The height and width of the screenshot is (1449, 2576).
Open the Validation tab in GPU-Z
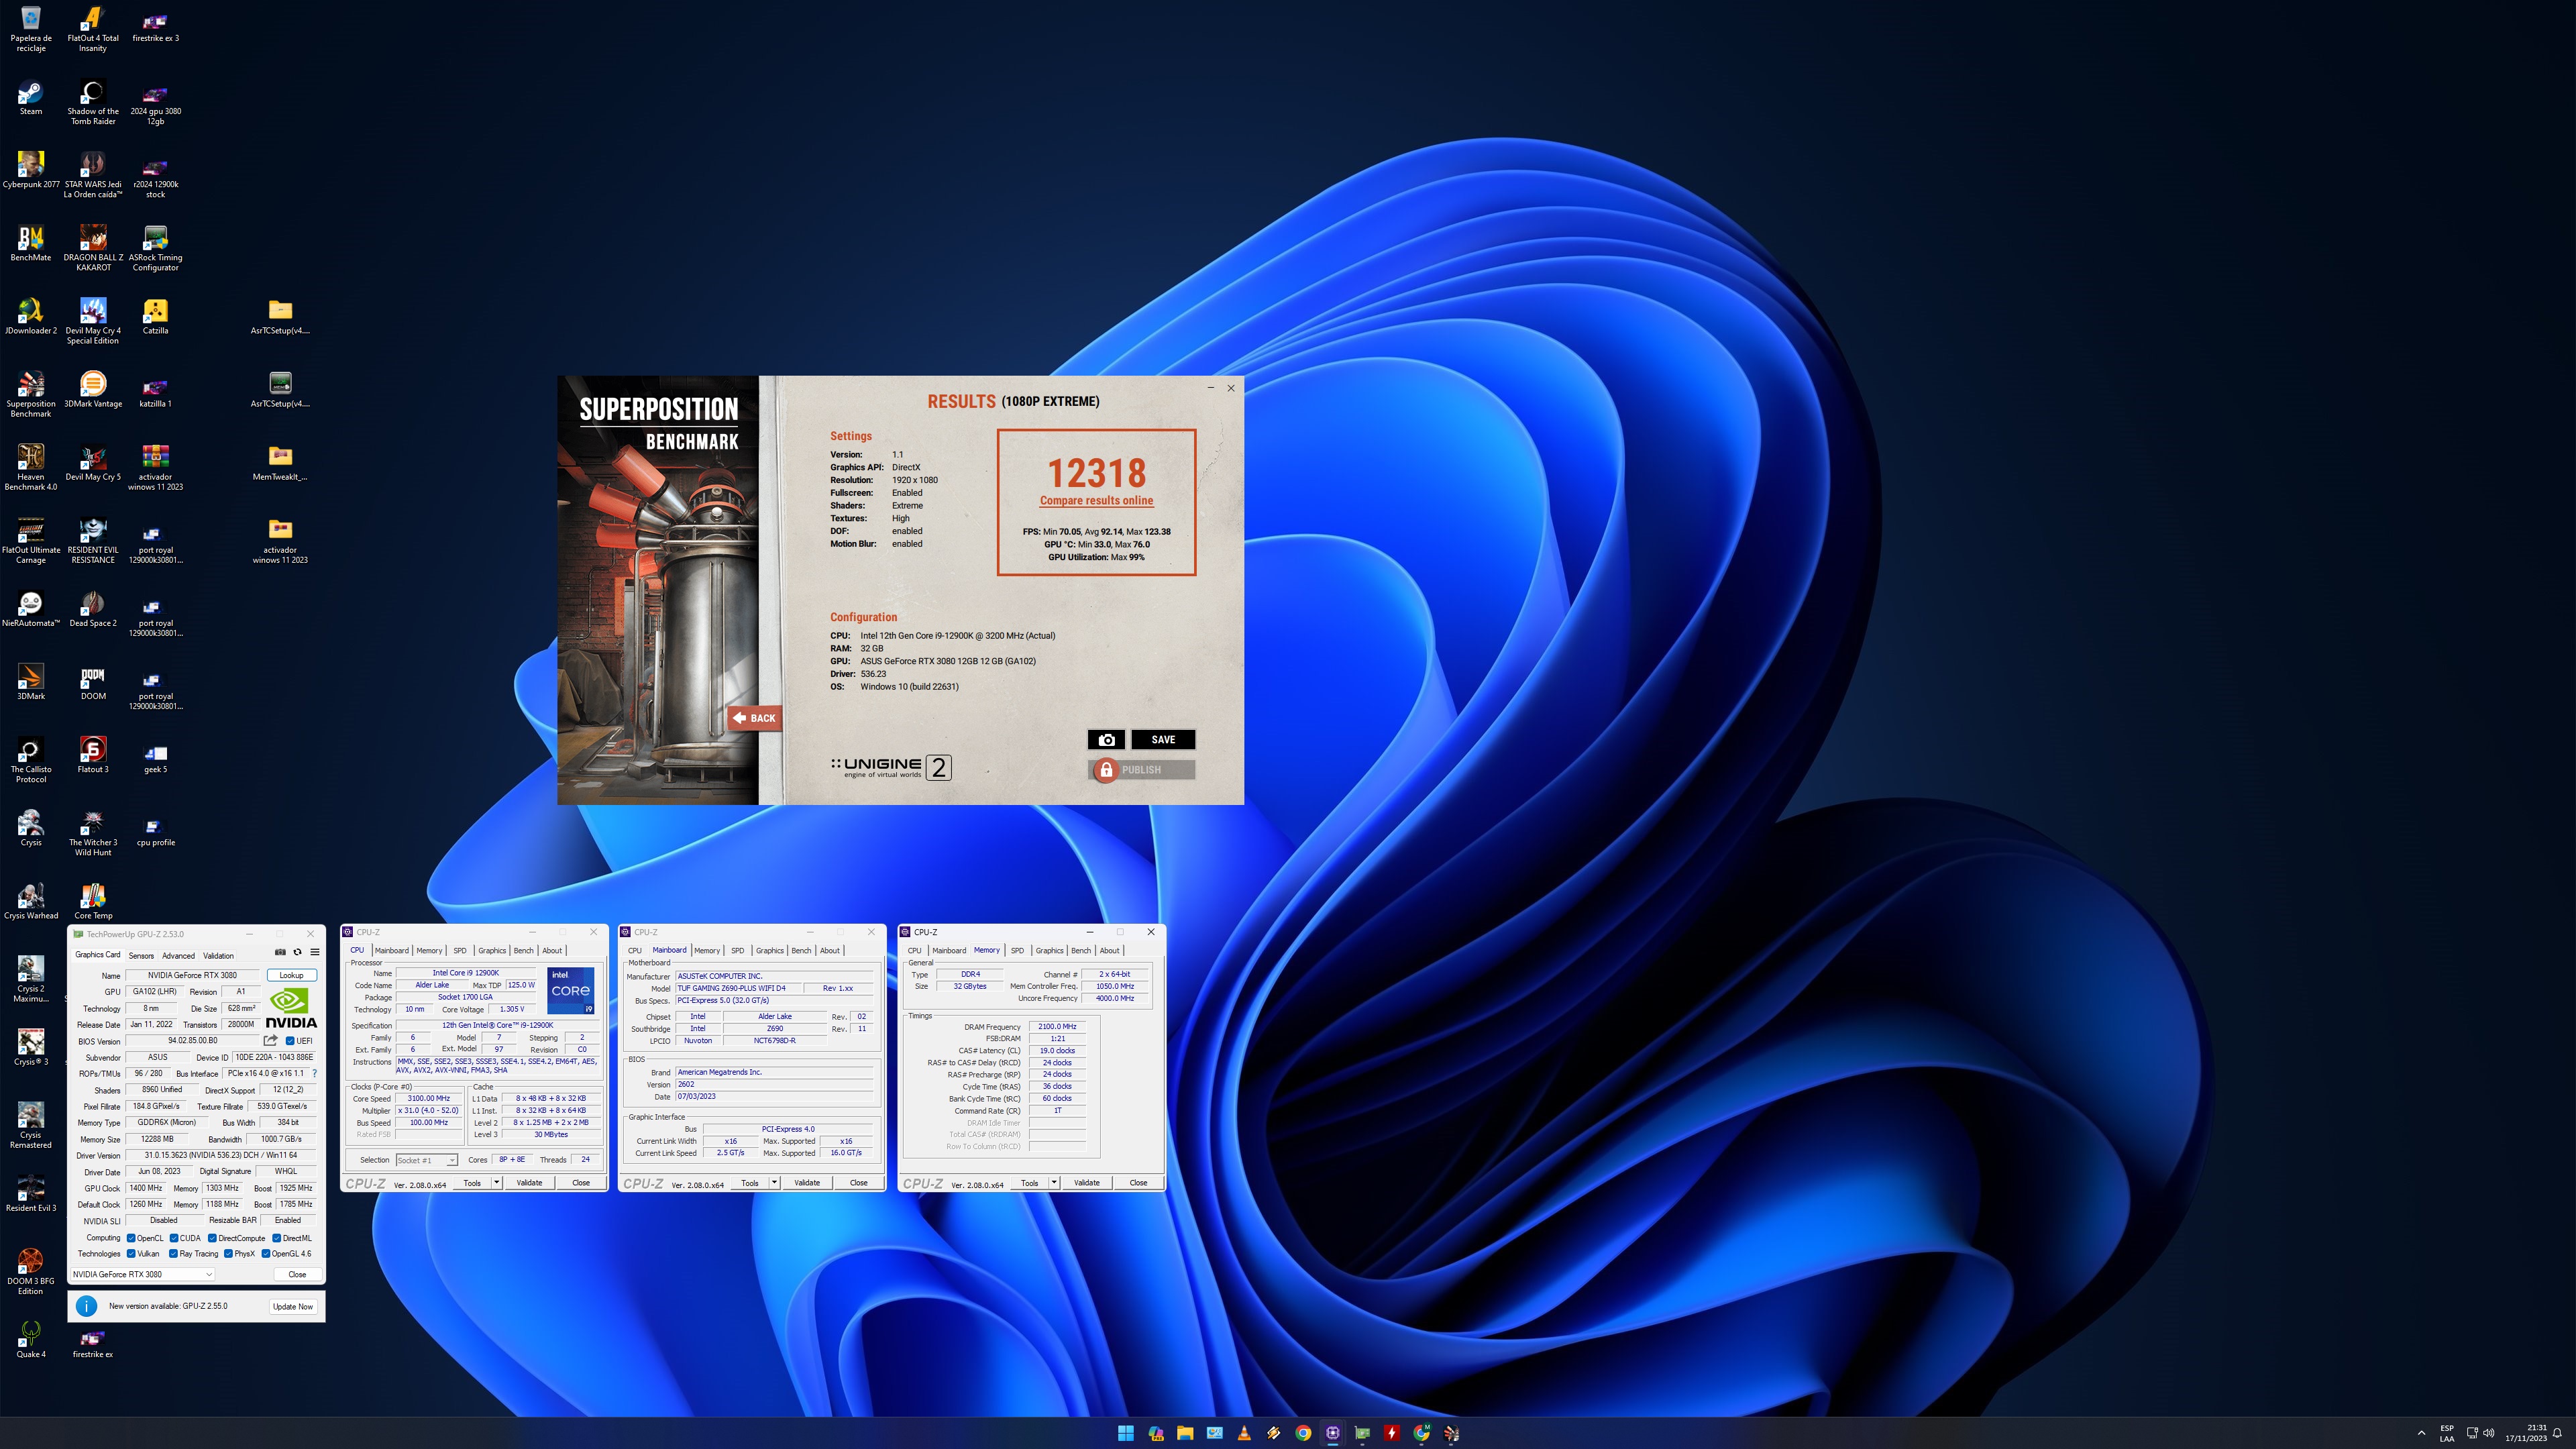click(218, 955)
